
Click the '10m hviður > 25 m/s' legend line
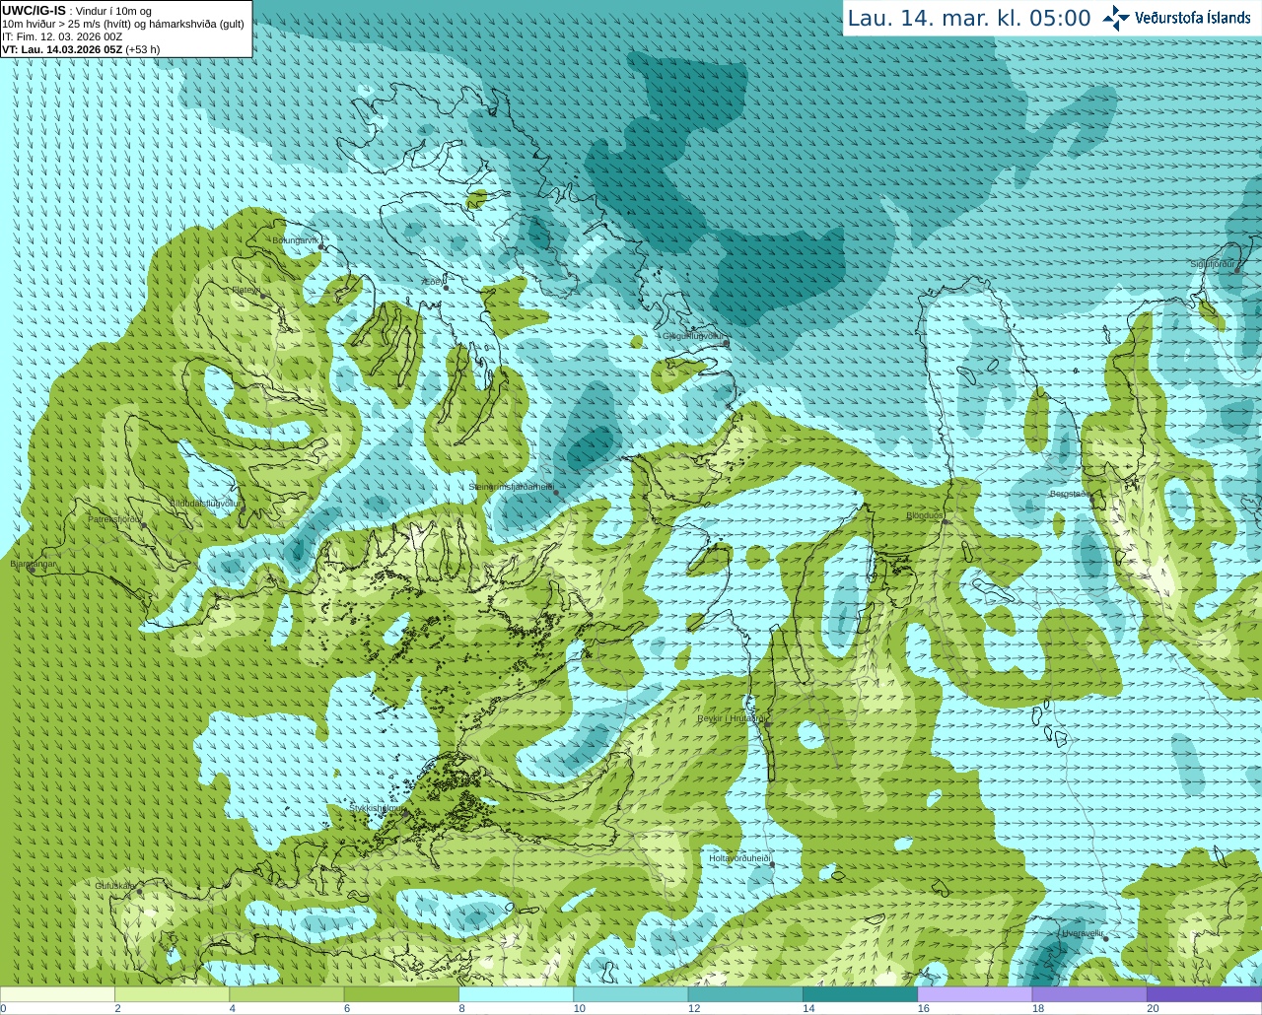pyautogui.click(x=123, y=24)
